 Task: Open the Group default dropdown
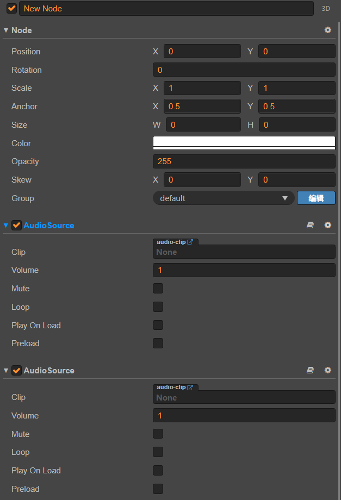click(224, 198)
